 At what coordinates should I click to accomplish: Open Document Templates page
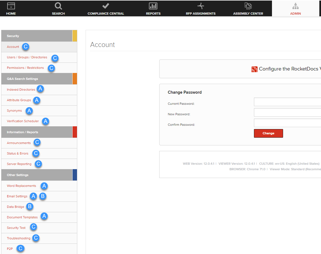[x=22, y=217]
